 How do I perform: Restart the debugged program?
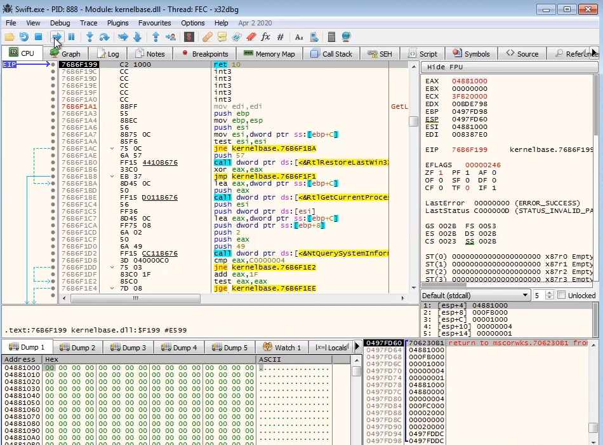pos(23,37)
